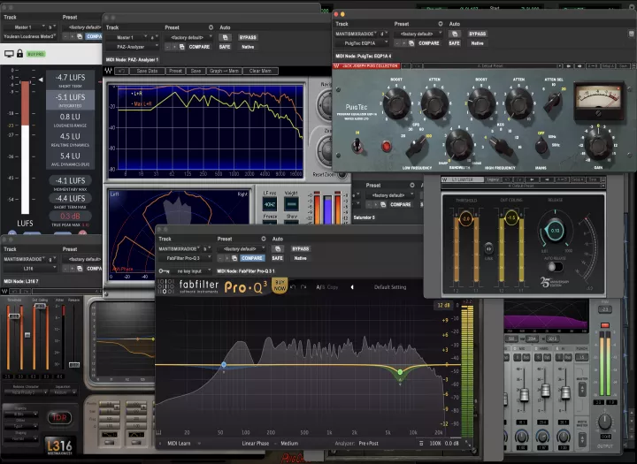Open the 'no key input' sidechain dropdown
The width and height of the screenshot is (637, 464).
[191, 270]
